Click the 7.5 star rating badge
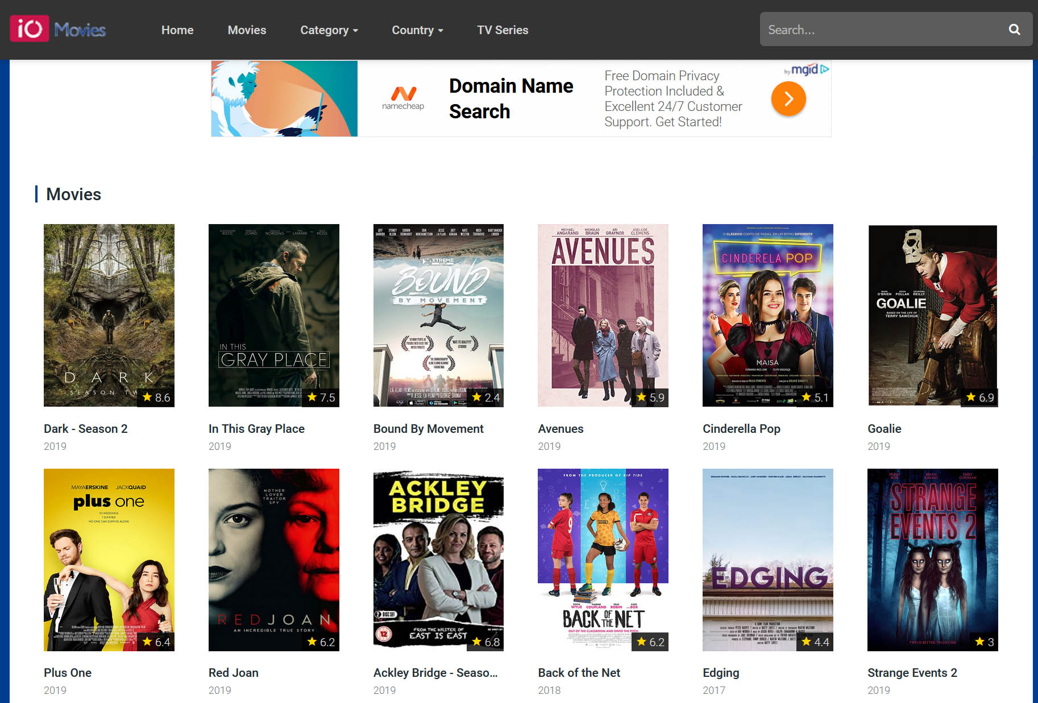1038x703 pixels. [321, 398]
